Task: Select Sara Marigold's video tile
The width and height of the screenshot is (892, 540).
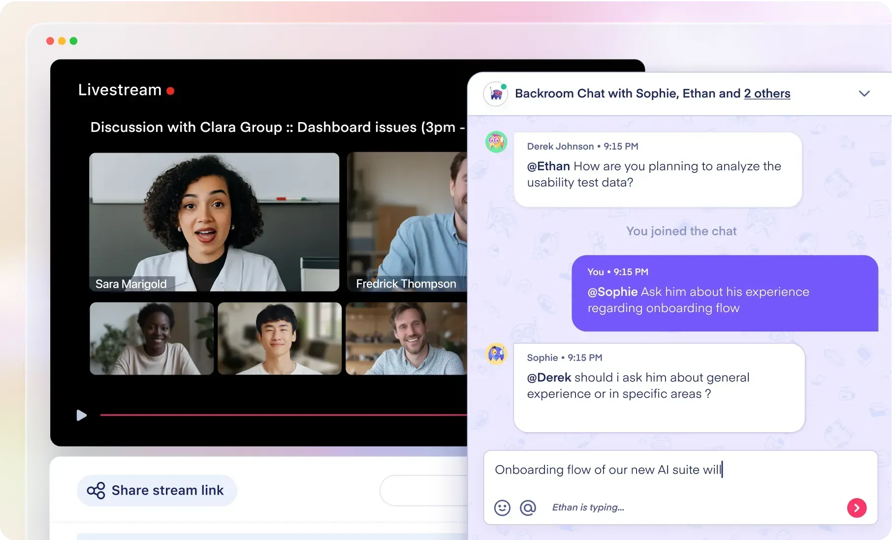Action: 214,222
